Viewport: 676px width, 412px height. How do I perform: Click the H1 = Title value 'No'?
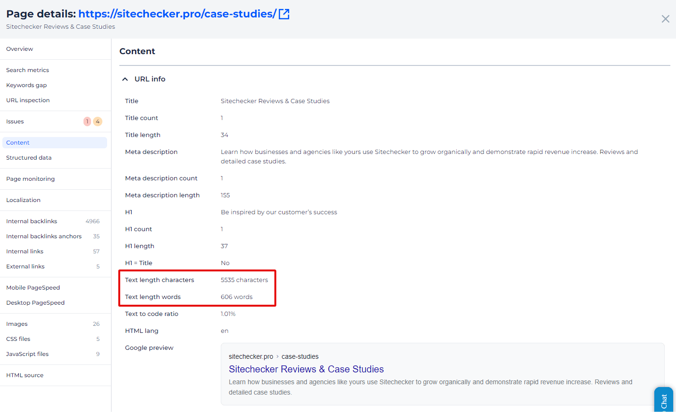pos(225,263)
